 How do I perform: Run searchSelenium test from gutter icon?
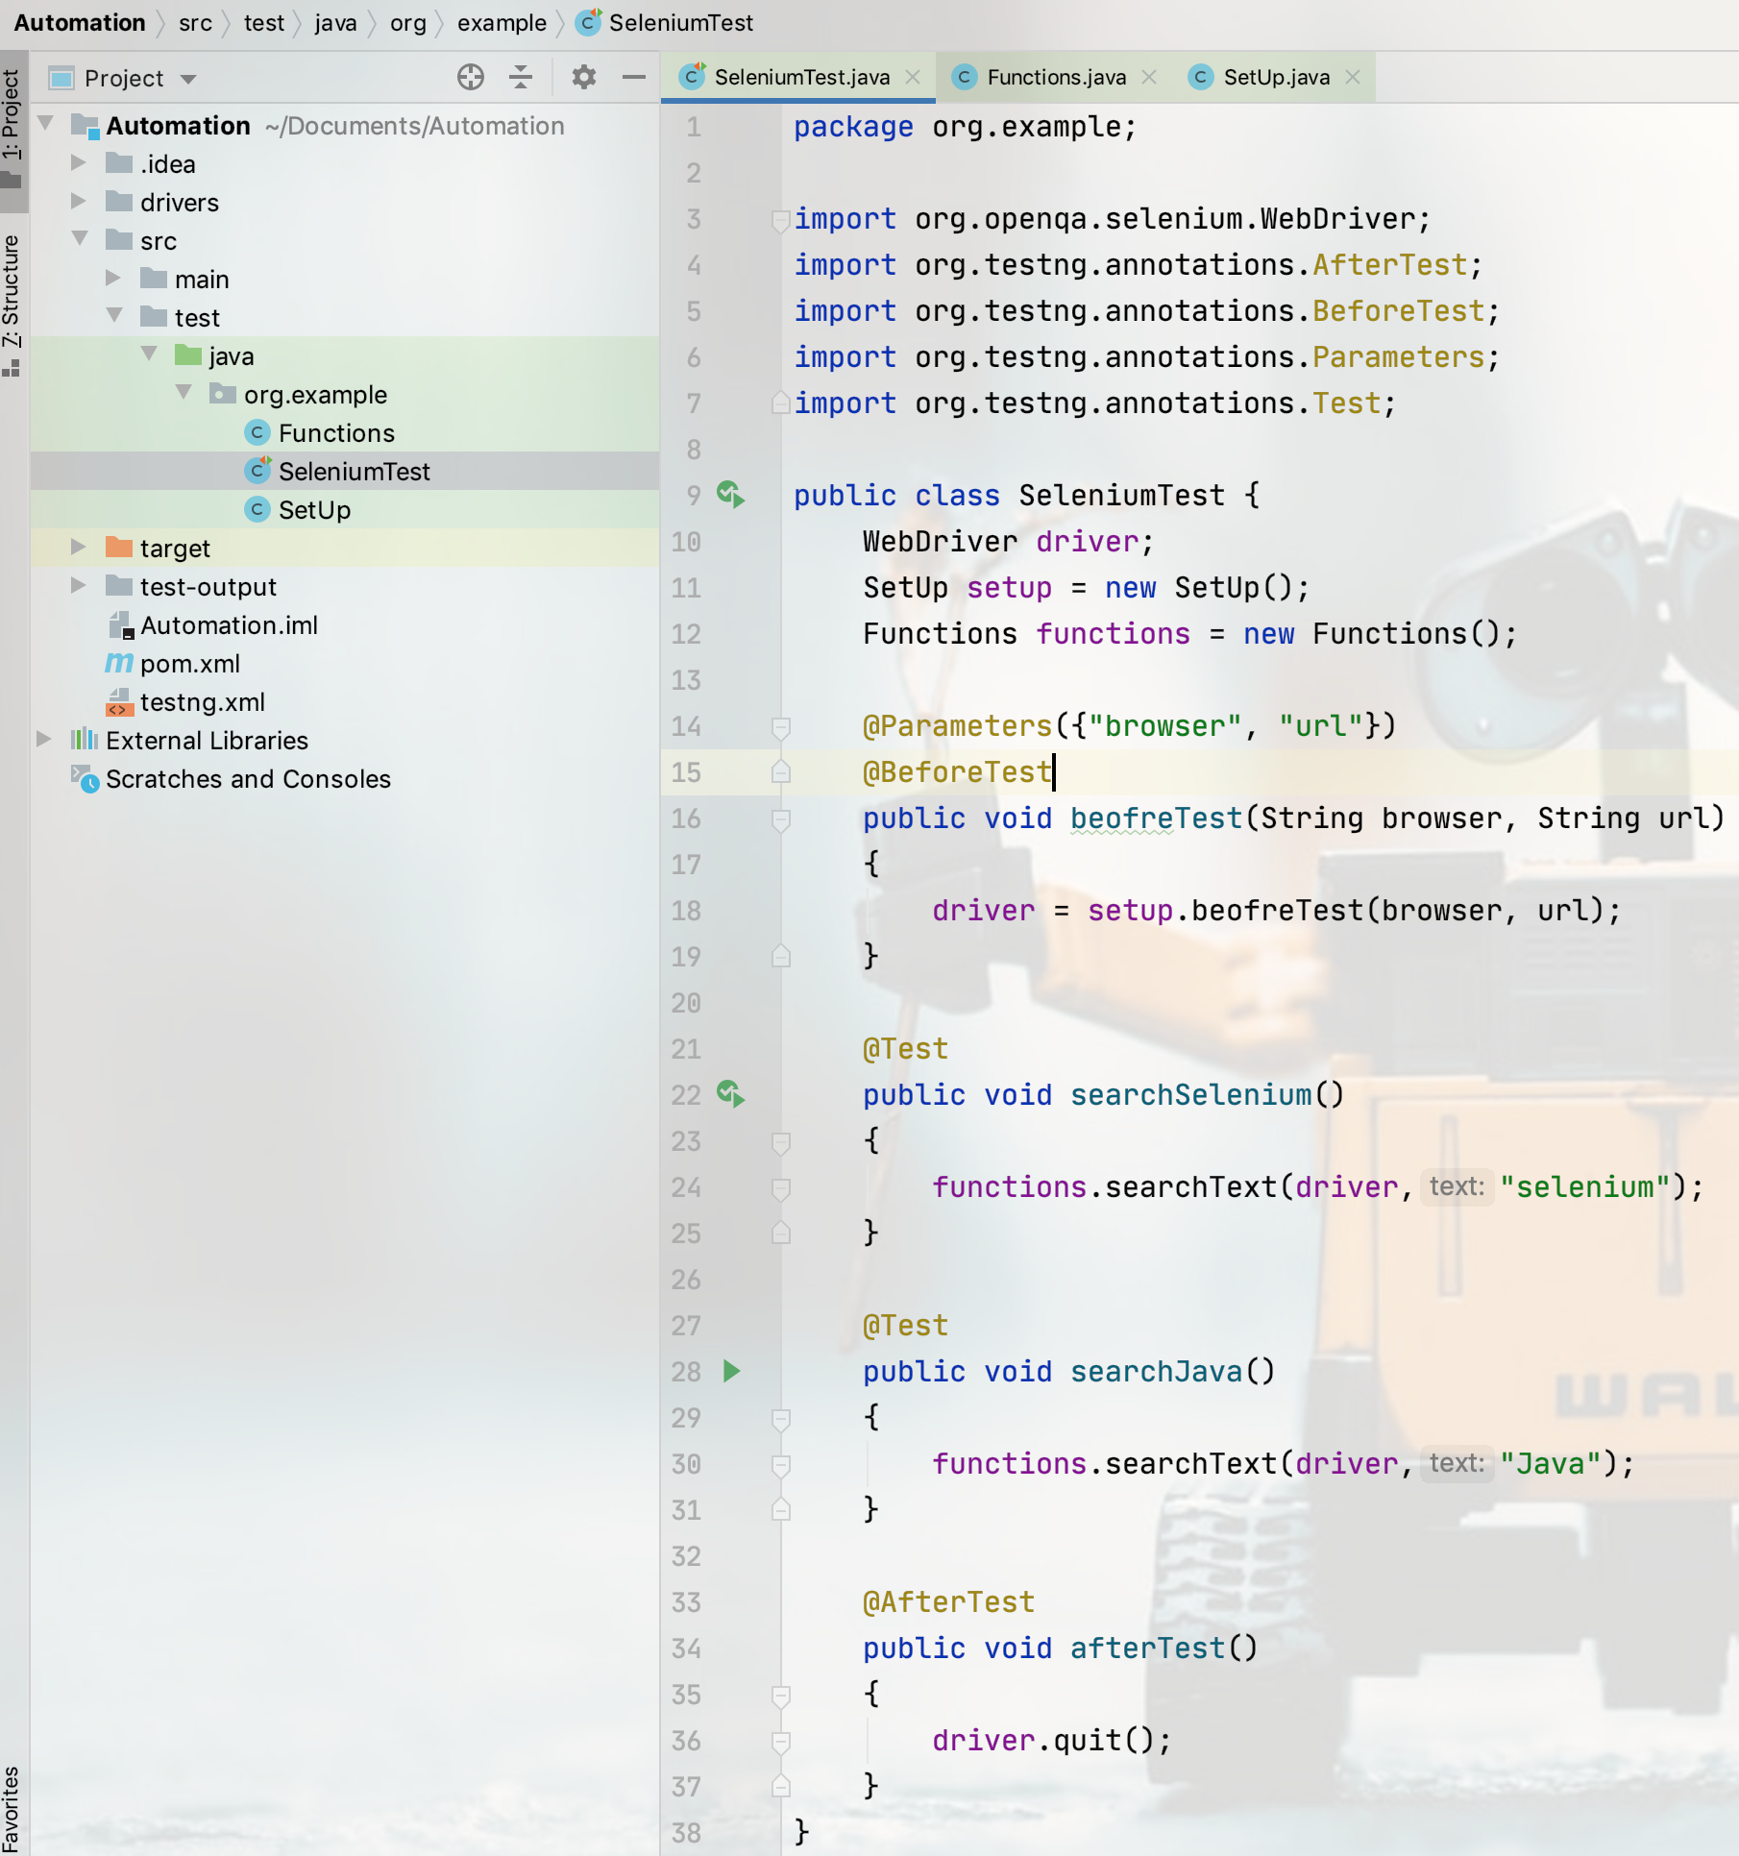pos(730,1094)
